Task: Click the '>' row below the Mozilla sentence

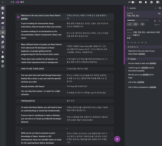Action: tap(64, 128)
